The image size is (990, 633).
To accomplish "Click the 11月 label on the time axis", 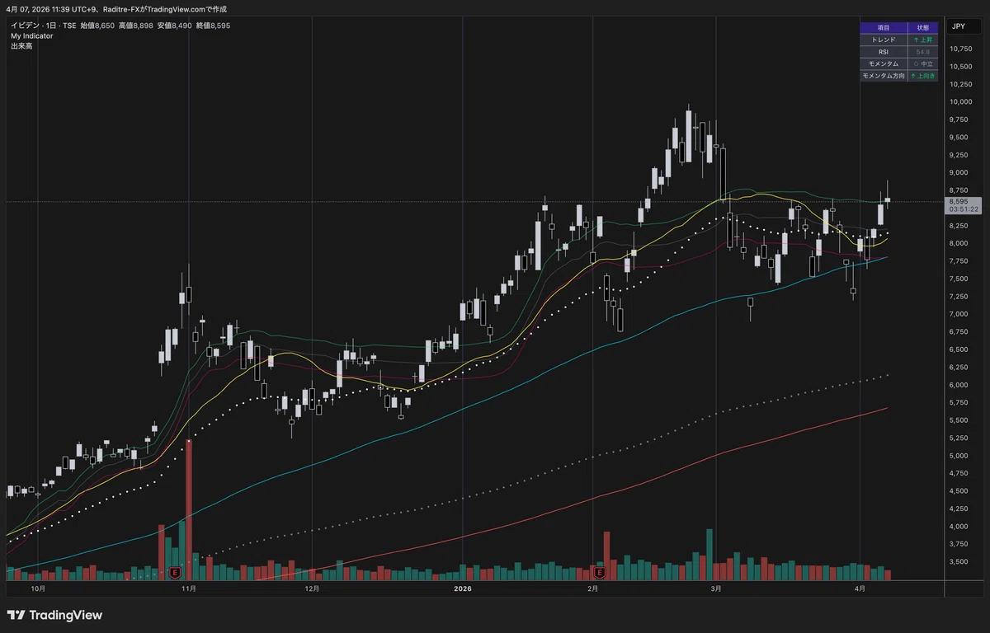I will pos(188,588).
